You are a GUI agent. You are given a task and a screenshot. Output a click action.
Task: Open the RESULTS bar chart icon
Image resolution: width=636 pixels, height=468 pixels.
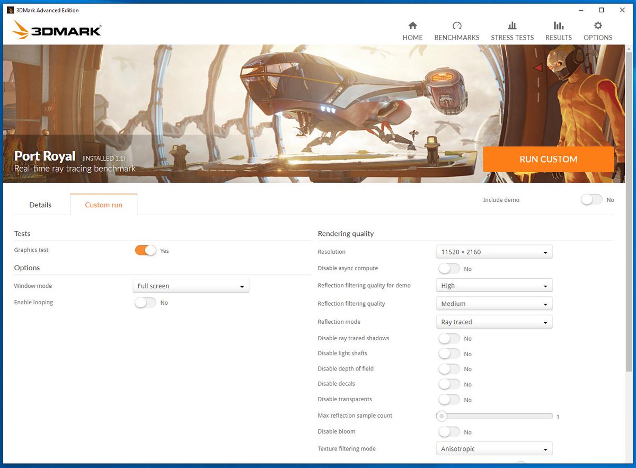(559, 26)
